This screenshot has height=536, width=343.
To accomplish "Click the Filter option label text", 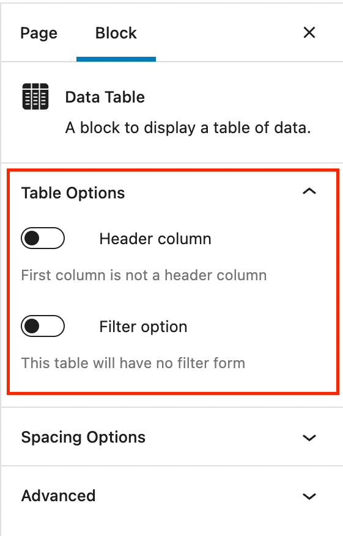I will click(x=143, y=327).
